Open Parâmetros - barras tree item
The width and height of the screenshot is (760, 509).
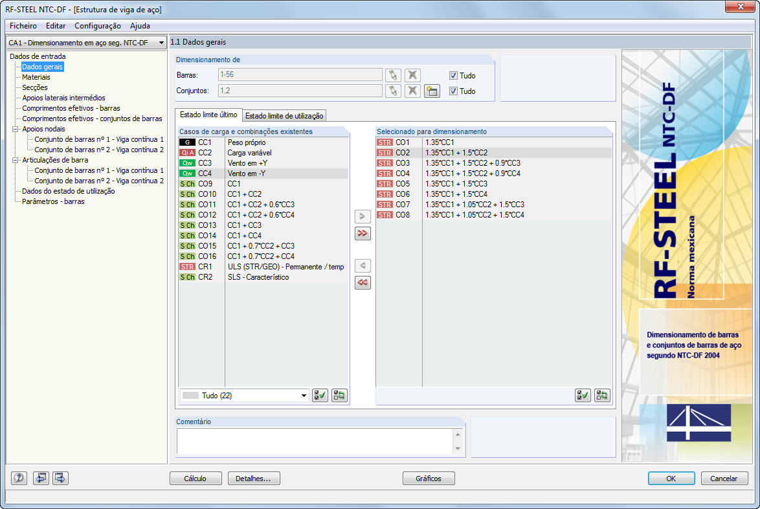pyautogui.click(x=53, y=201)
